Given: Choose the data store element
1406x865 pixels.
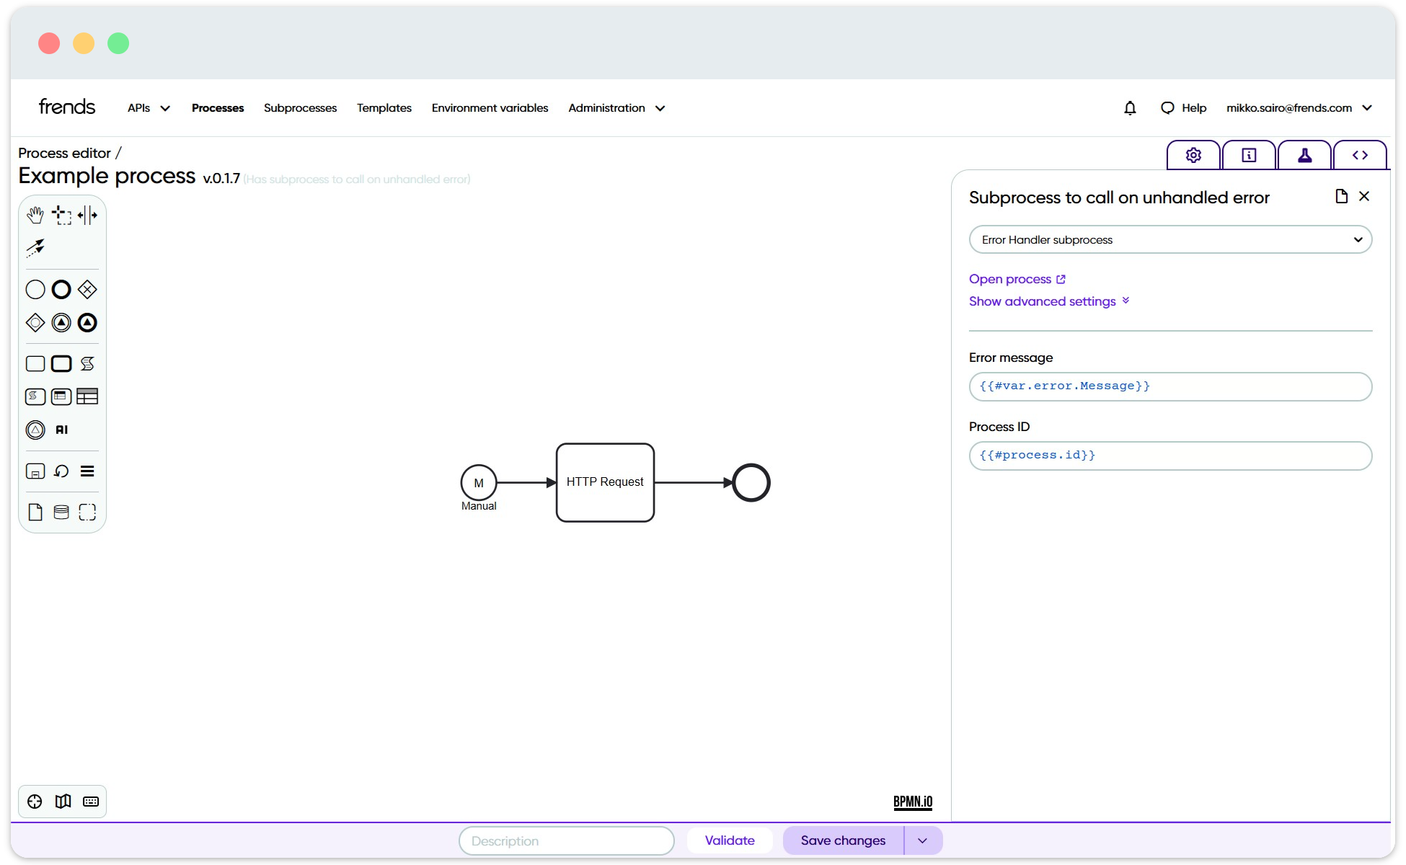Looking at the screenshot, I should [61, 512].
